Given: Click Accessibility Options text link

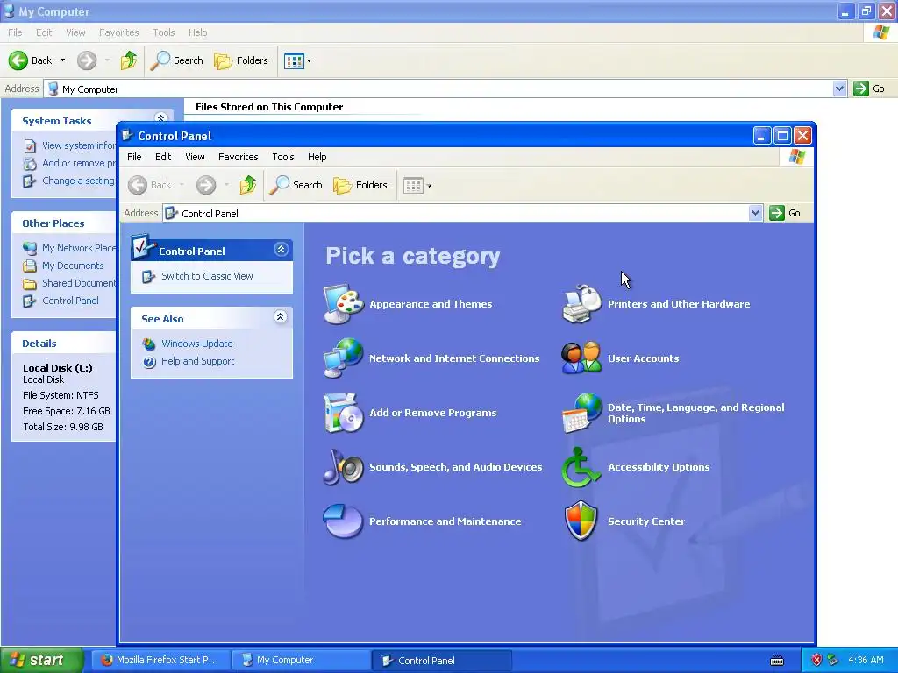Looking at the screenshot, I should tap(659, 467).
